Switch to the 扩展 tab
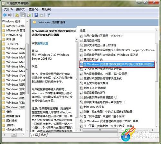The image size is (161, 144). pyautogui.click(x=35, y=135)
